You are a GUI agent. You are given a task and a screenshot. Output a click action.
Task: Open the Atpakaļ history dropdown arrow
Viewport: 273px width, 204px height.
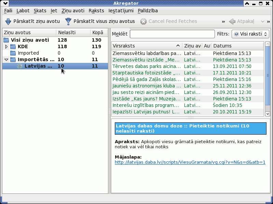[262, 22]
